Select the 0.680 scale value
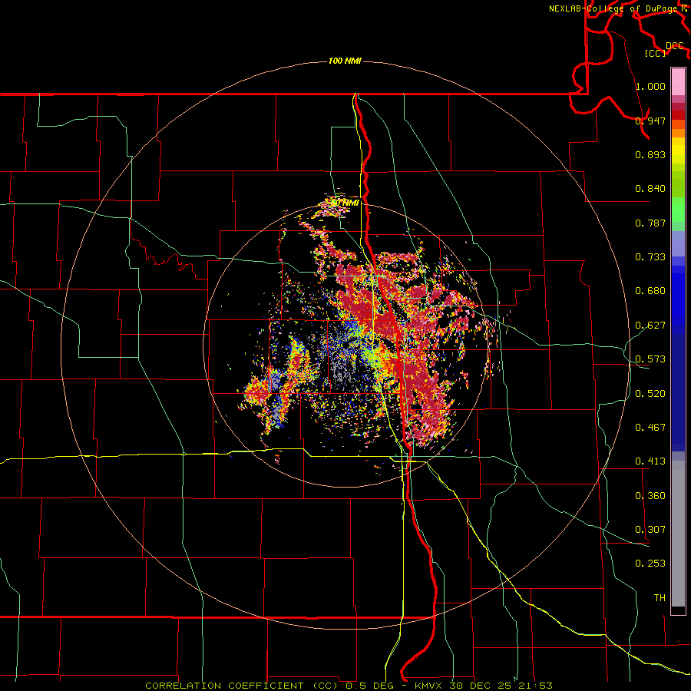The image size is (691, 691). tap(650, 291)
